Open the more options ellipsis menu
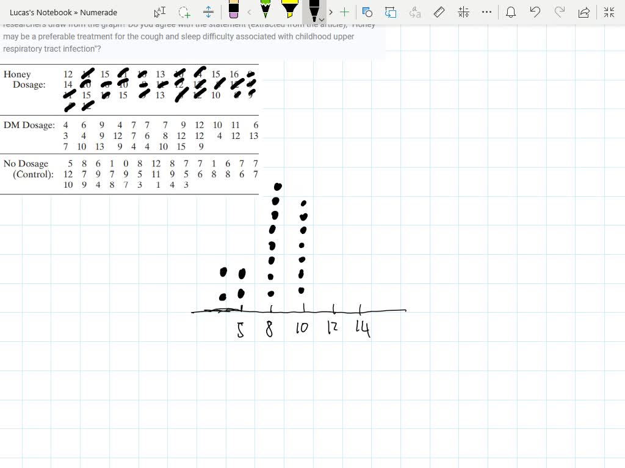The height and width of the screenshot is (468, 625). point(486,12)
